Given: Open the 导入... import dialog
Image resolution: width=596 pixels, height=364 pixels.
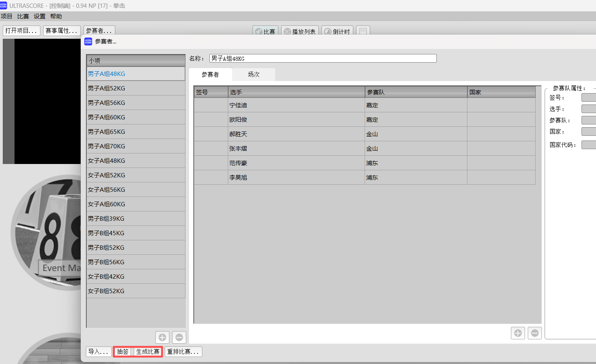Looking at the screenshot, I should tap(98, 351).
